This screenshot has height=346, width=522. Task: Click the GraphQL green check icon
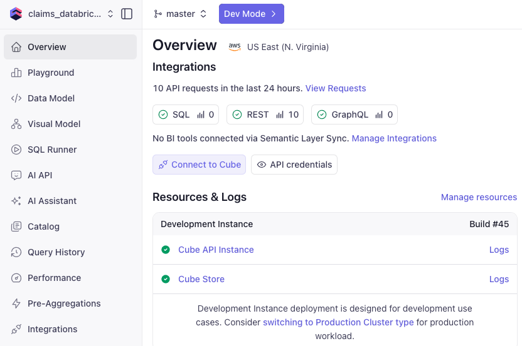(322, 114)
